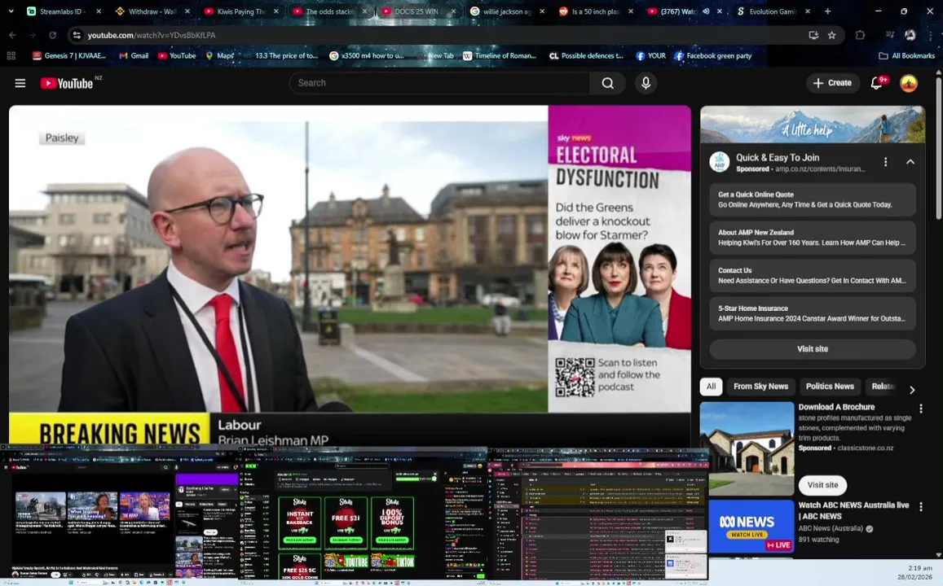Switch to the Withdraw tab
This screenshot has height=586, width=943.
[x=152, y=11]
